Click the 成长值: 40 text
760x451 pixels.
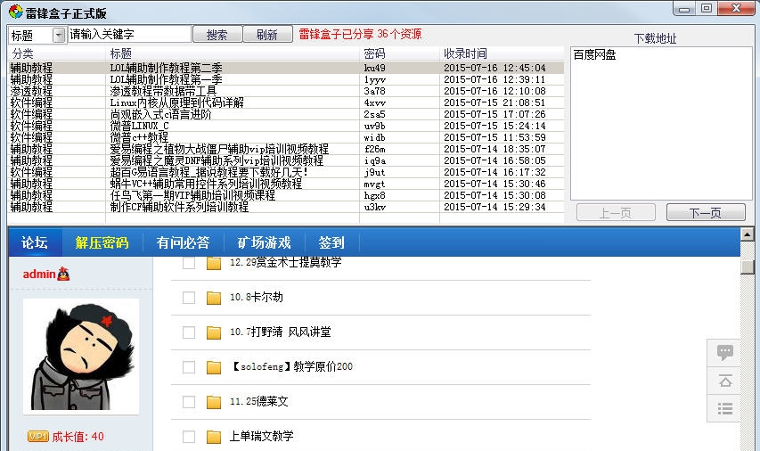78,437
